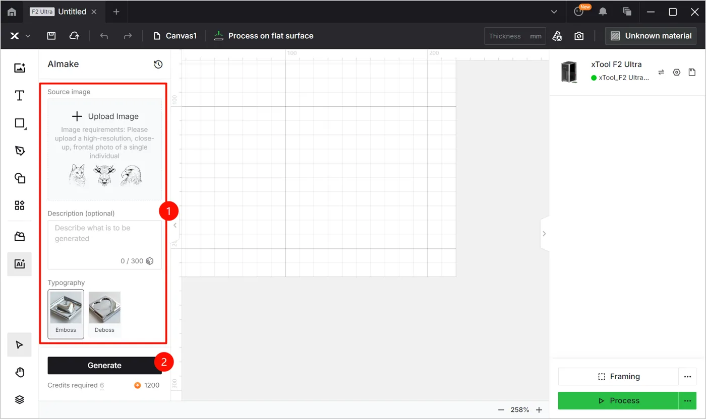Select the Canvas1 canvas label
The width and height of the screenshot is (706, 419).
[175, 36]
